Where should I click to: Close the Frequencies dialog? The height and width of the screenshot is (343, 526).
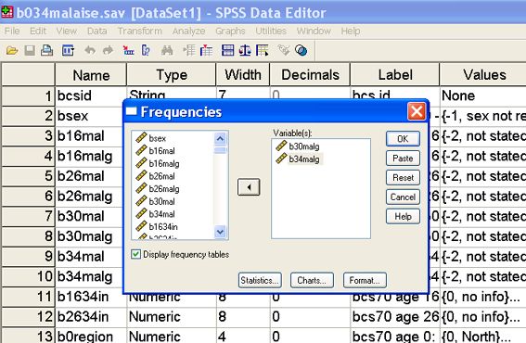417,111
